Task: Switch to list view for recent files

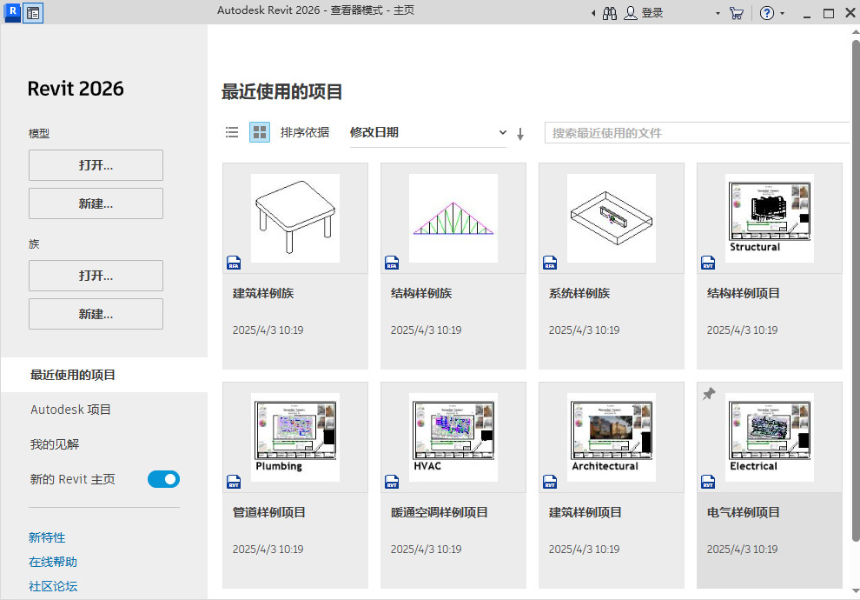Action: [x=232, y=132]
